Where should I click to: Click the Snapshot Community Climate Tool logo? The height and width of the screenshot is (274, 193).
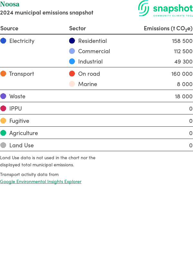point(166,9)
